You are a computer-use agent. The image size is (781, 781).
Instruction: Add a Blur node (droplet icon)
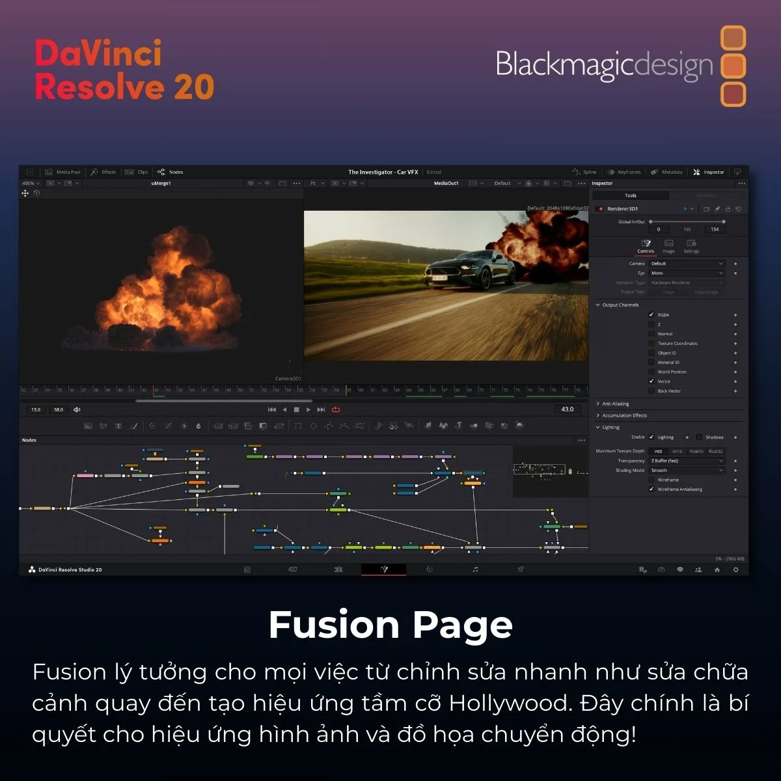199,426
